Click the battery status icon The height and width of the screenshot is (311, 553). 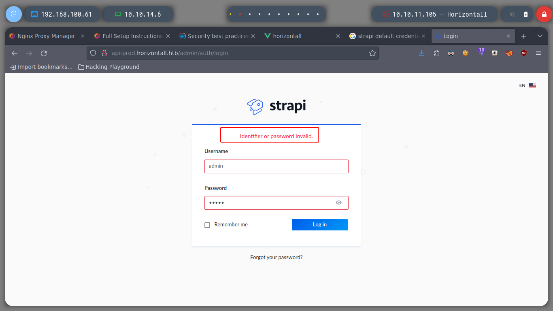[x=526, y=14]
